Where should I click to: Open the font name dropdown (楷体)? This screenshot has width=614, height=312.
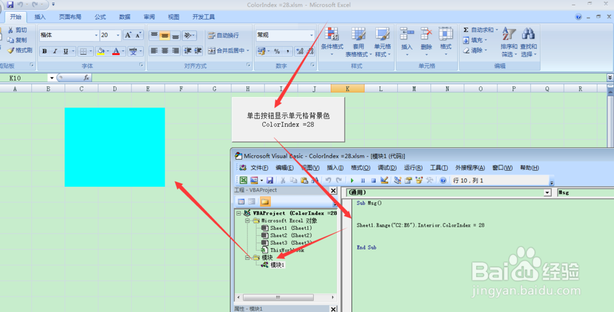[x=96, y=35]
